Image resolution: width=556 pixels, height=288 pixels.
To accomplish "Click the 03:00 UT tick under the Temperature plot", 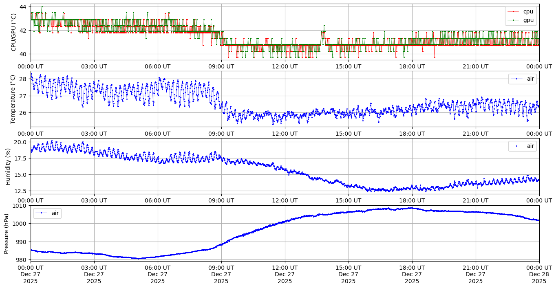I will (94, 133).
